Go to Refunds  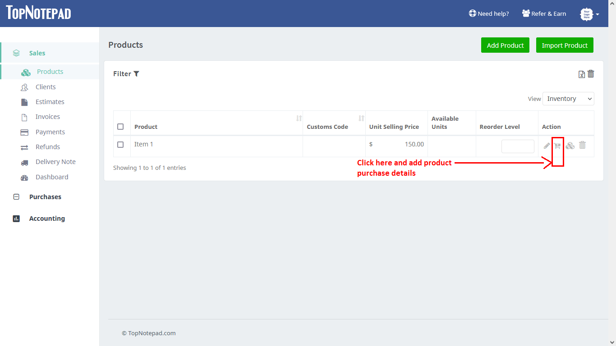pos(48,147)
